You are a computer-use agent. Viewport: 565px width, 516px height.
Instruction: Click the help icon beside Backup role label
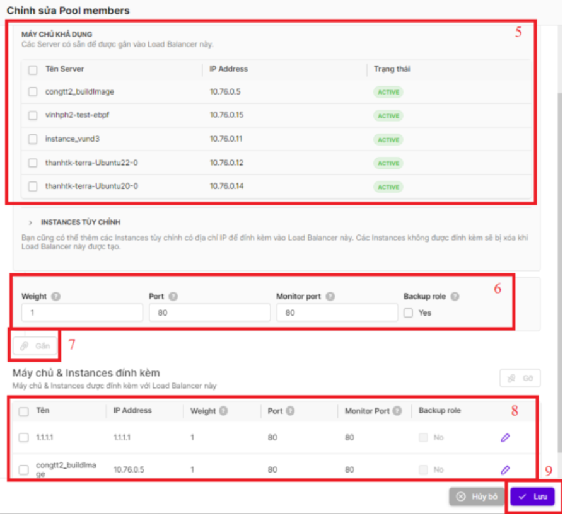(456, 297)
